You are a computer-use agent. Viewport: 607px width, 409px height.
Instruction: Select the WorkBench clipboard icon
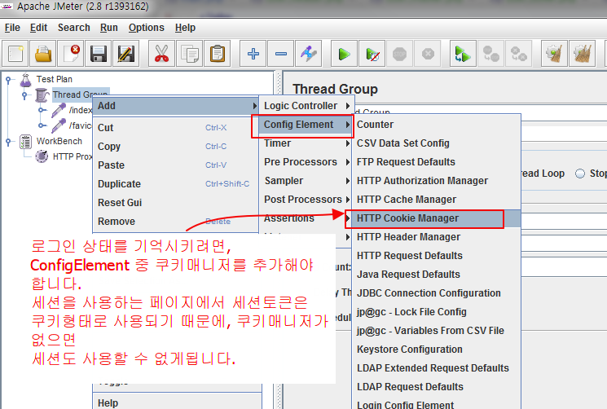point(25,142)
